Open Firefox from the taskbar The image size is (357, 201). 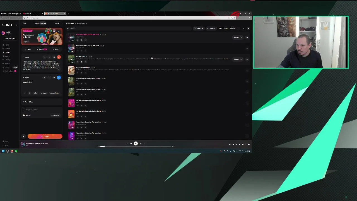12,151
